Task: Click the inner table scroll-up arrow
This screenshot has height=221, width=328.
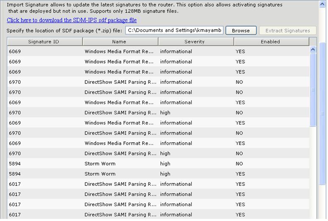Action: [x=313, y=50]
